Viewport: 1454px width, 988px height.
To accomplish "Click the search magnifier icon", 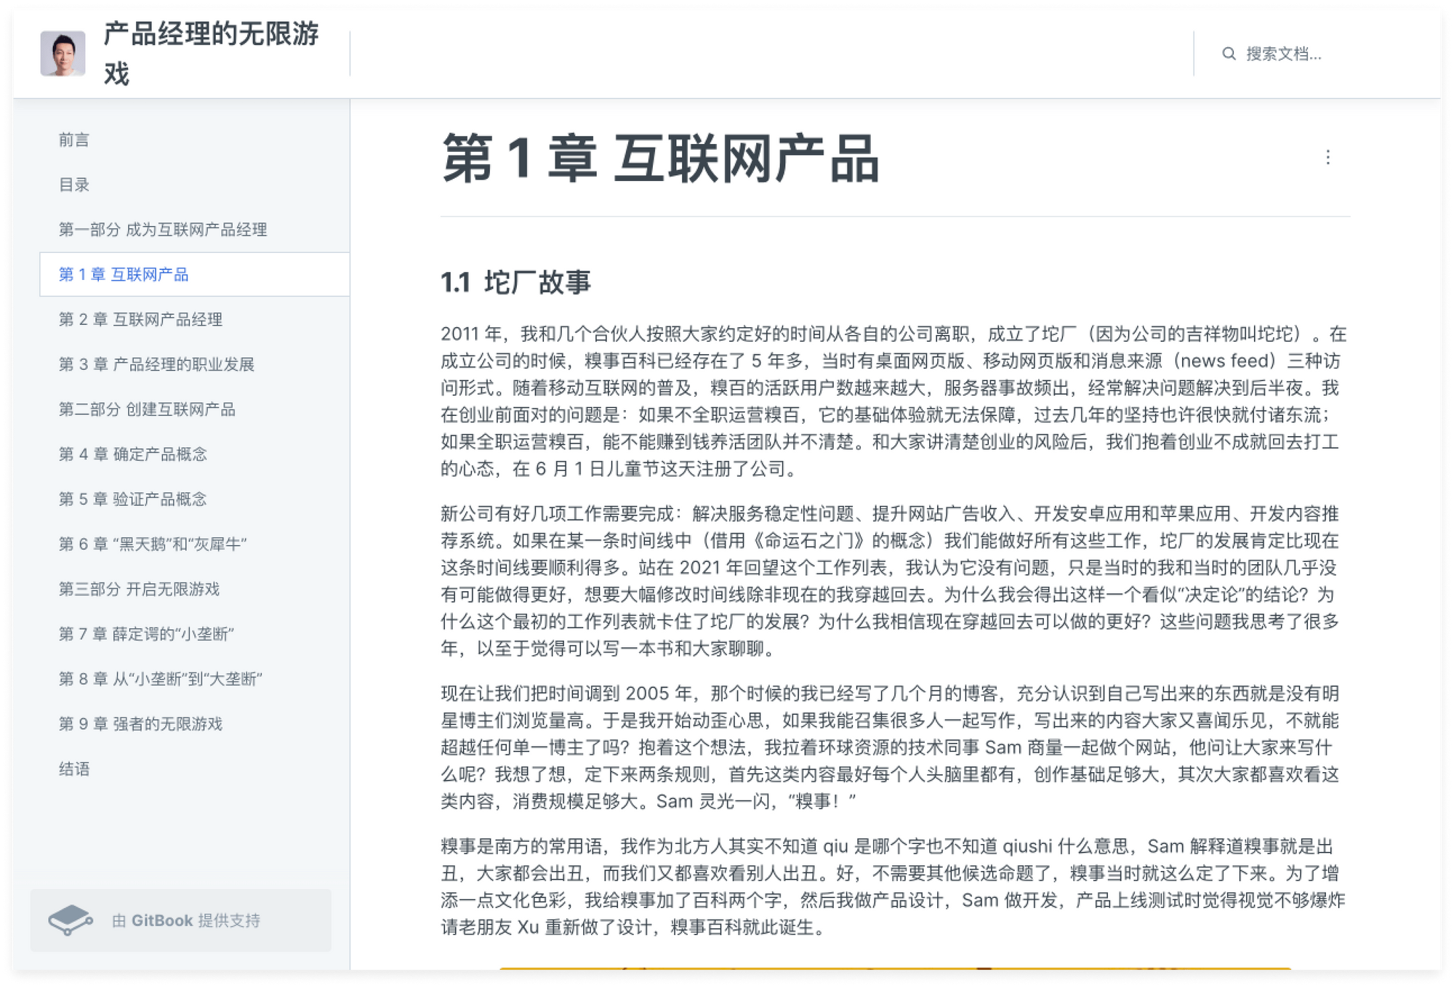I will point(1229,54).
